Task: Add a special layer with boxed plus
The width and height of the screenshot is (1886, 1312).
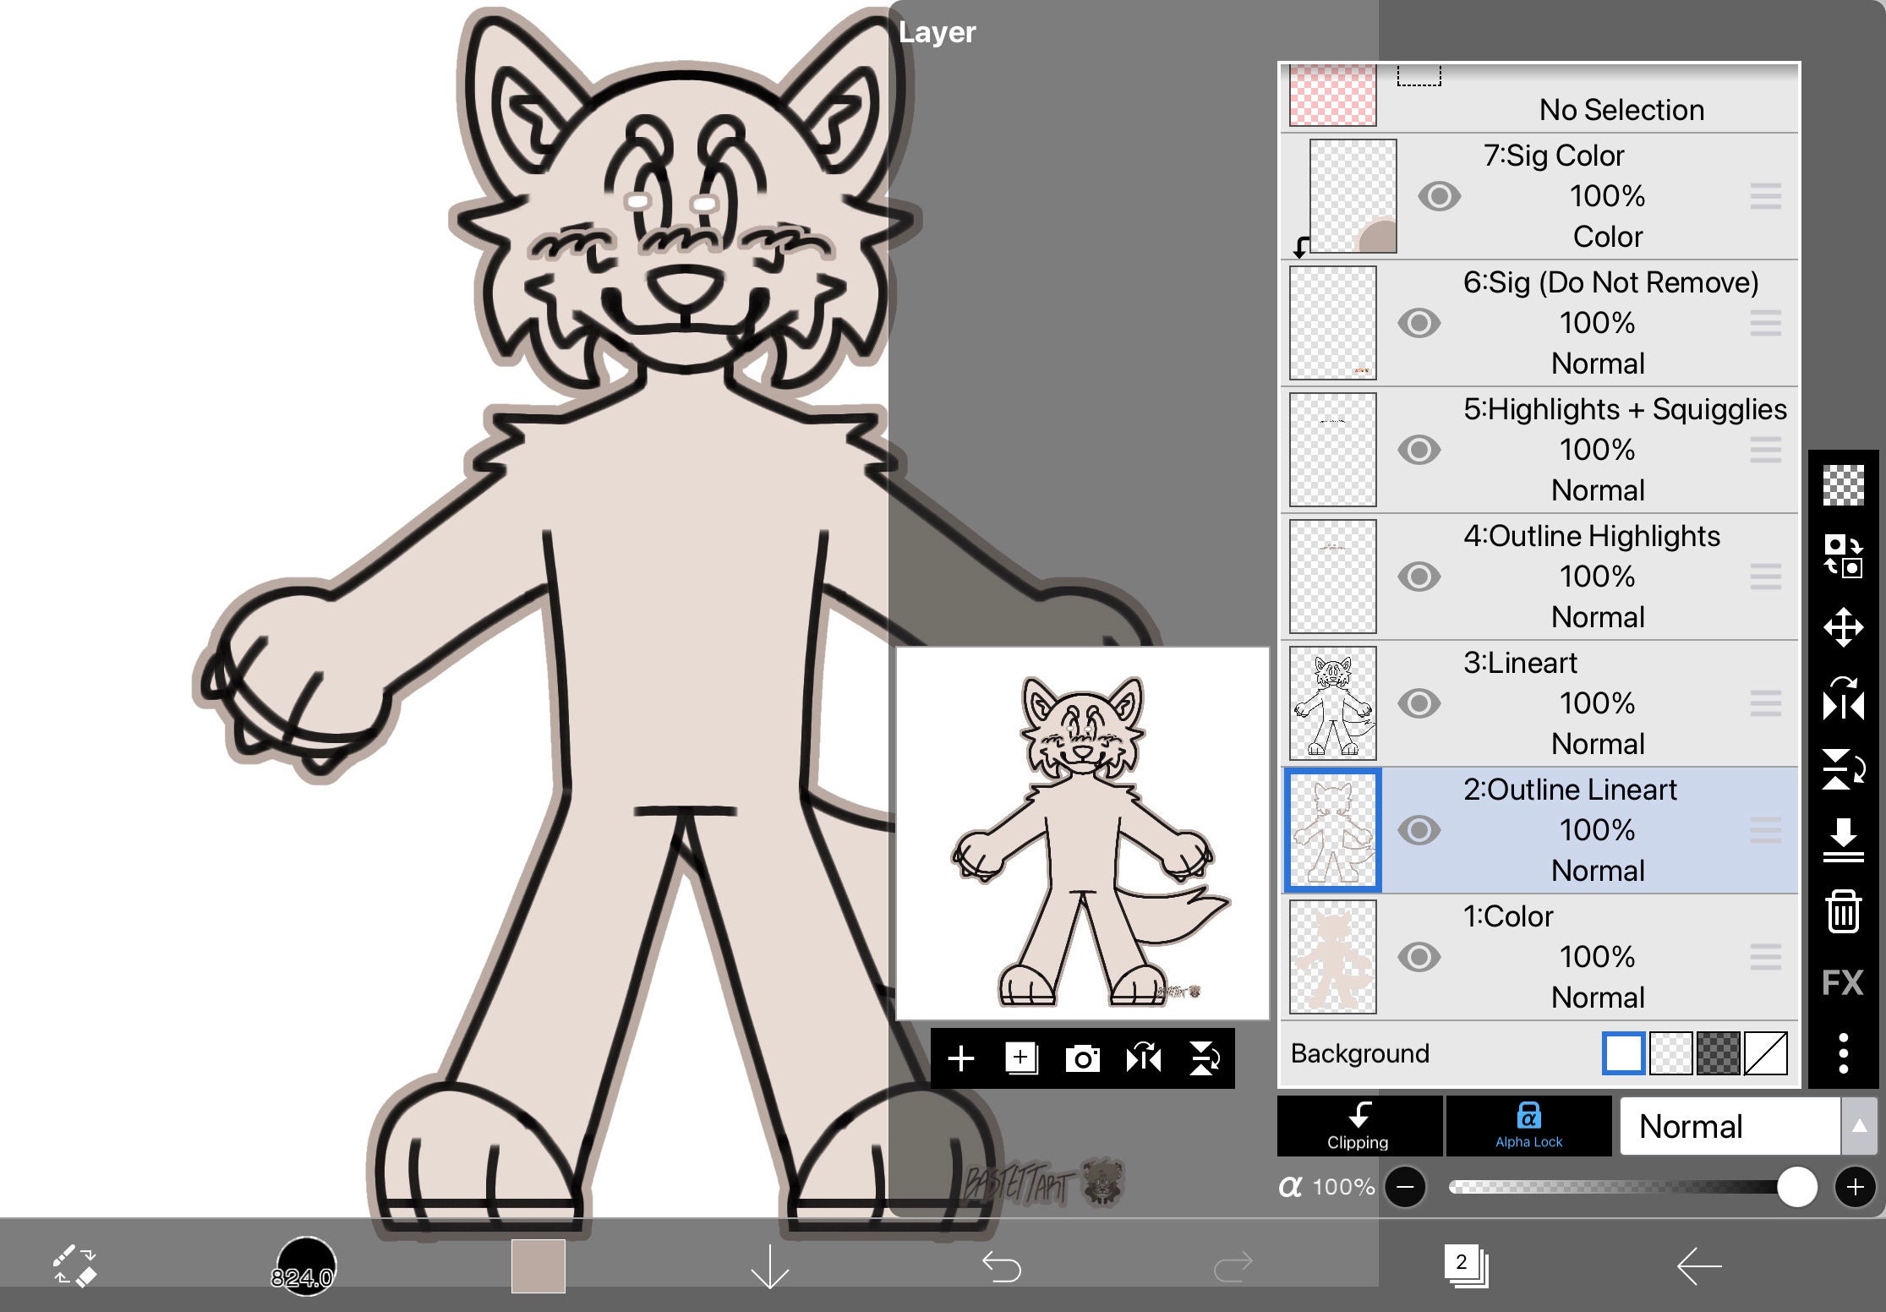Action: coord(1021,1058)
